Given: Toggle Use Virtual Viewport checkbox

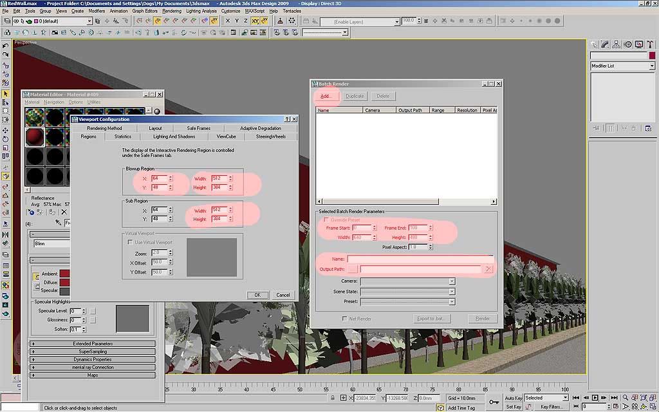Looking at the screenshot, I should 129,242.
